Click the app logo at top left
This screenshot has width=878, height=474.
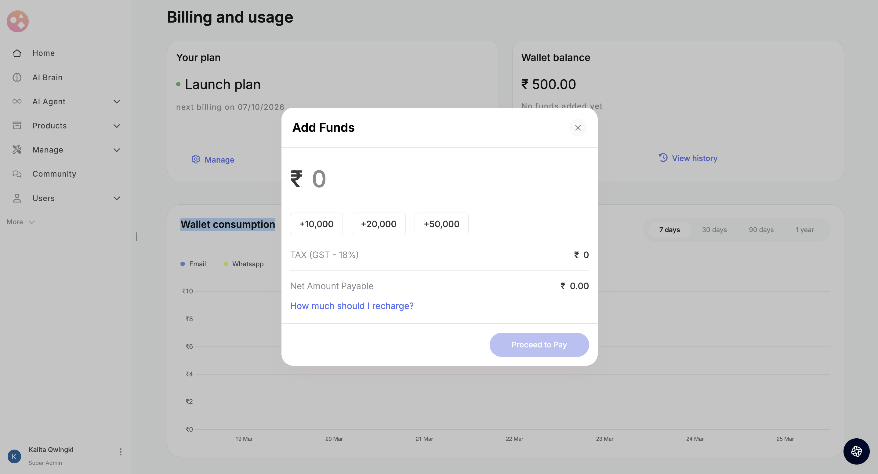[x=18, y=21]
